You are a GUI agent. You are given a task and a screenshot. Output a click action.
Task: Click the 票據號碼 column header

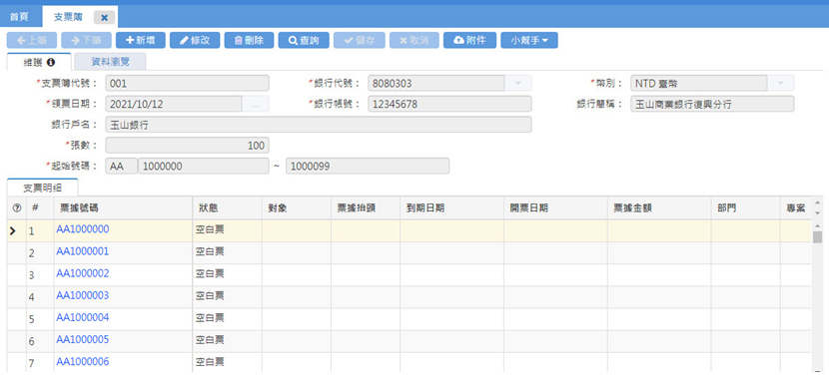(x=123, y=208)
